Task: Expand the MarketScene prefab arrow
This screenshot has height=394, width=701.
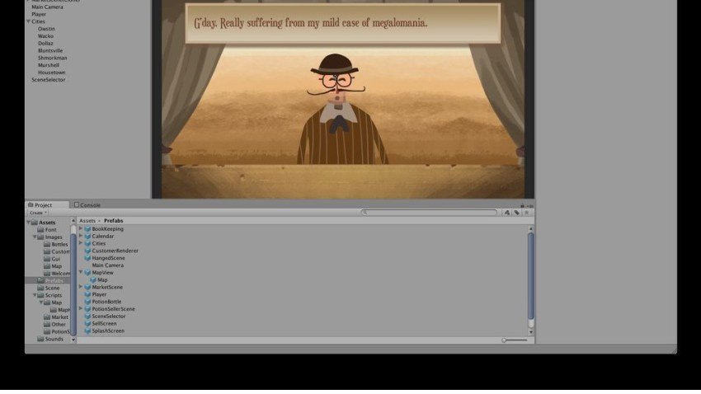Action: pyautogui.click(x=81, y=287)
